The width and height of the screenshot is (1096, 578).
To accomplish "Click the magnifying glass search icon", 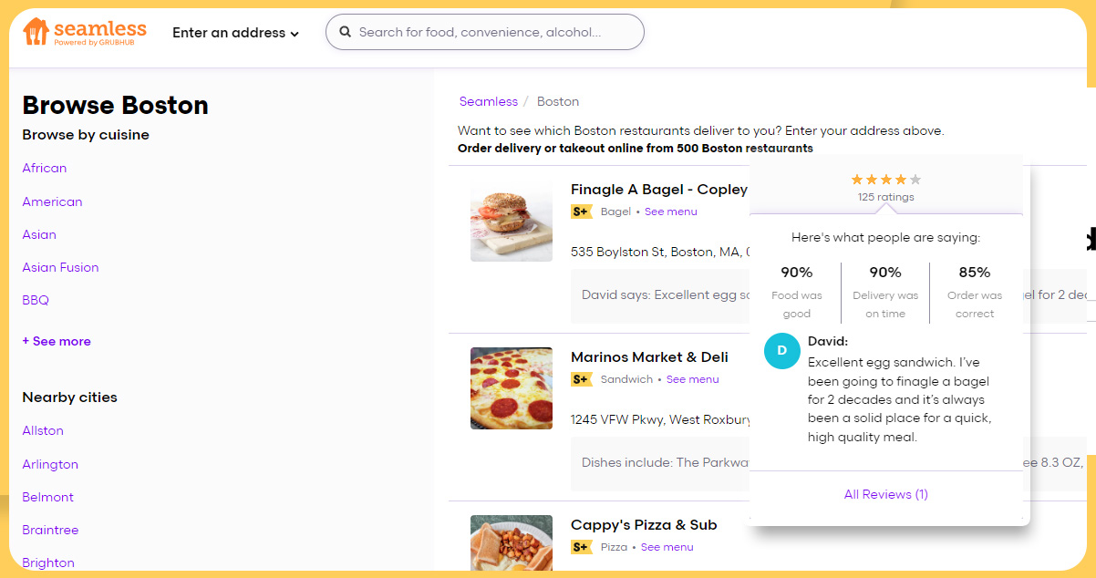I will click(x=346, y=31).
